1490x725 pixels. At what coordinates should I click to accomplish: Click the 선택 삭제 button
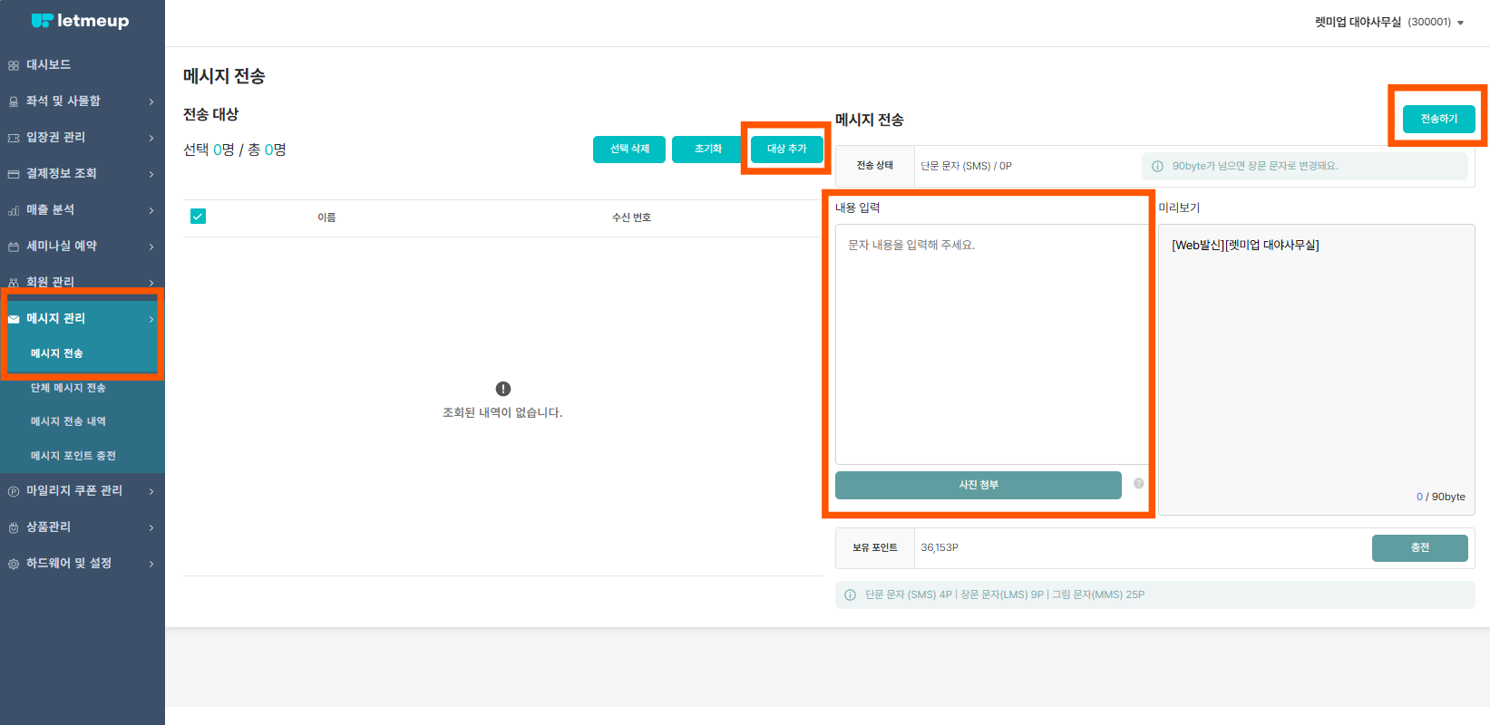[629, 150]
